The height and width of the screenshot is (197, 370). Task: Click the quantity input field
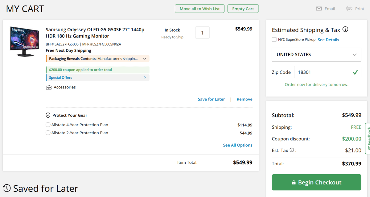202,32
